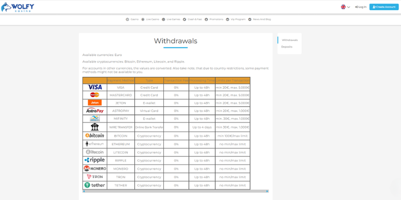Click the Available currencies: Euro text

[x=102, y=55]
